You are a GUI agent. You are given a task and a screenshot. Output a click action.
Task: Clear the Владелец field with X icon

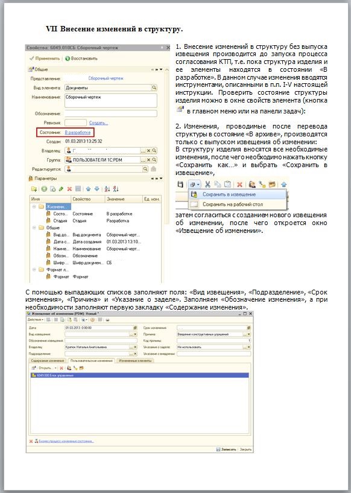pos(149,151)
